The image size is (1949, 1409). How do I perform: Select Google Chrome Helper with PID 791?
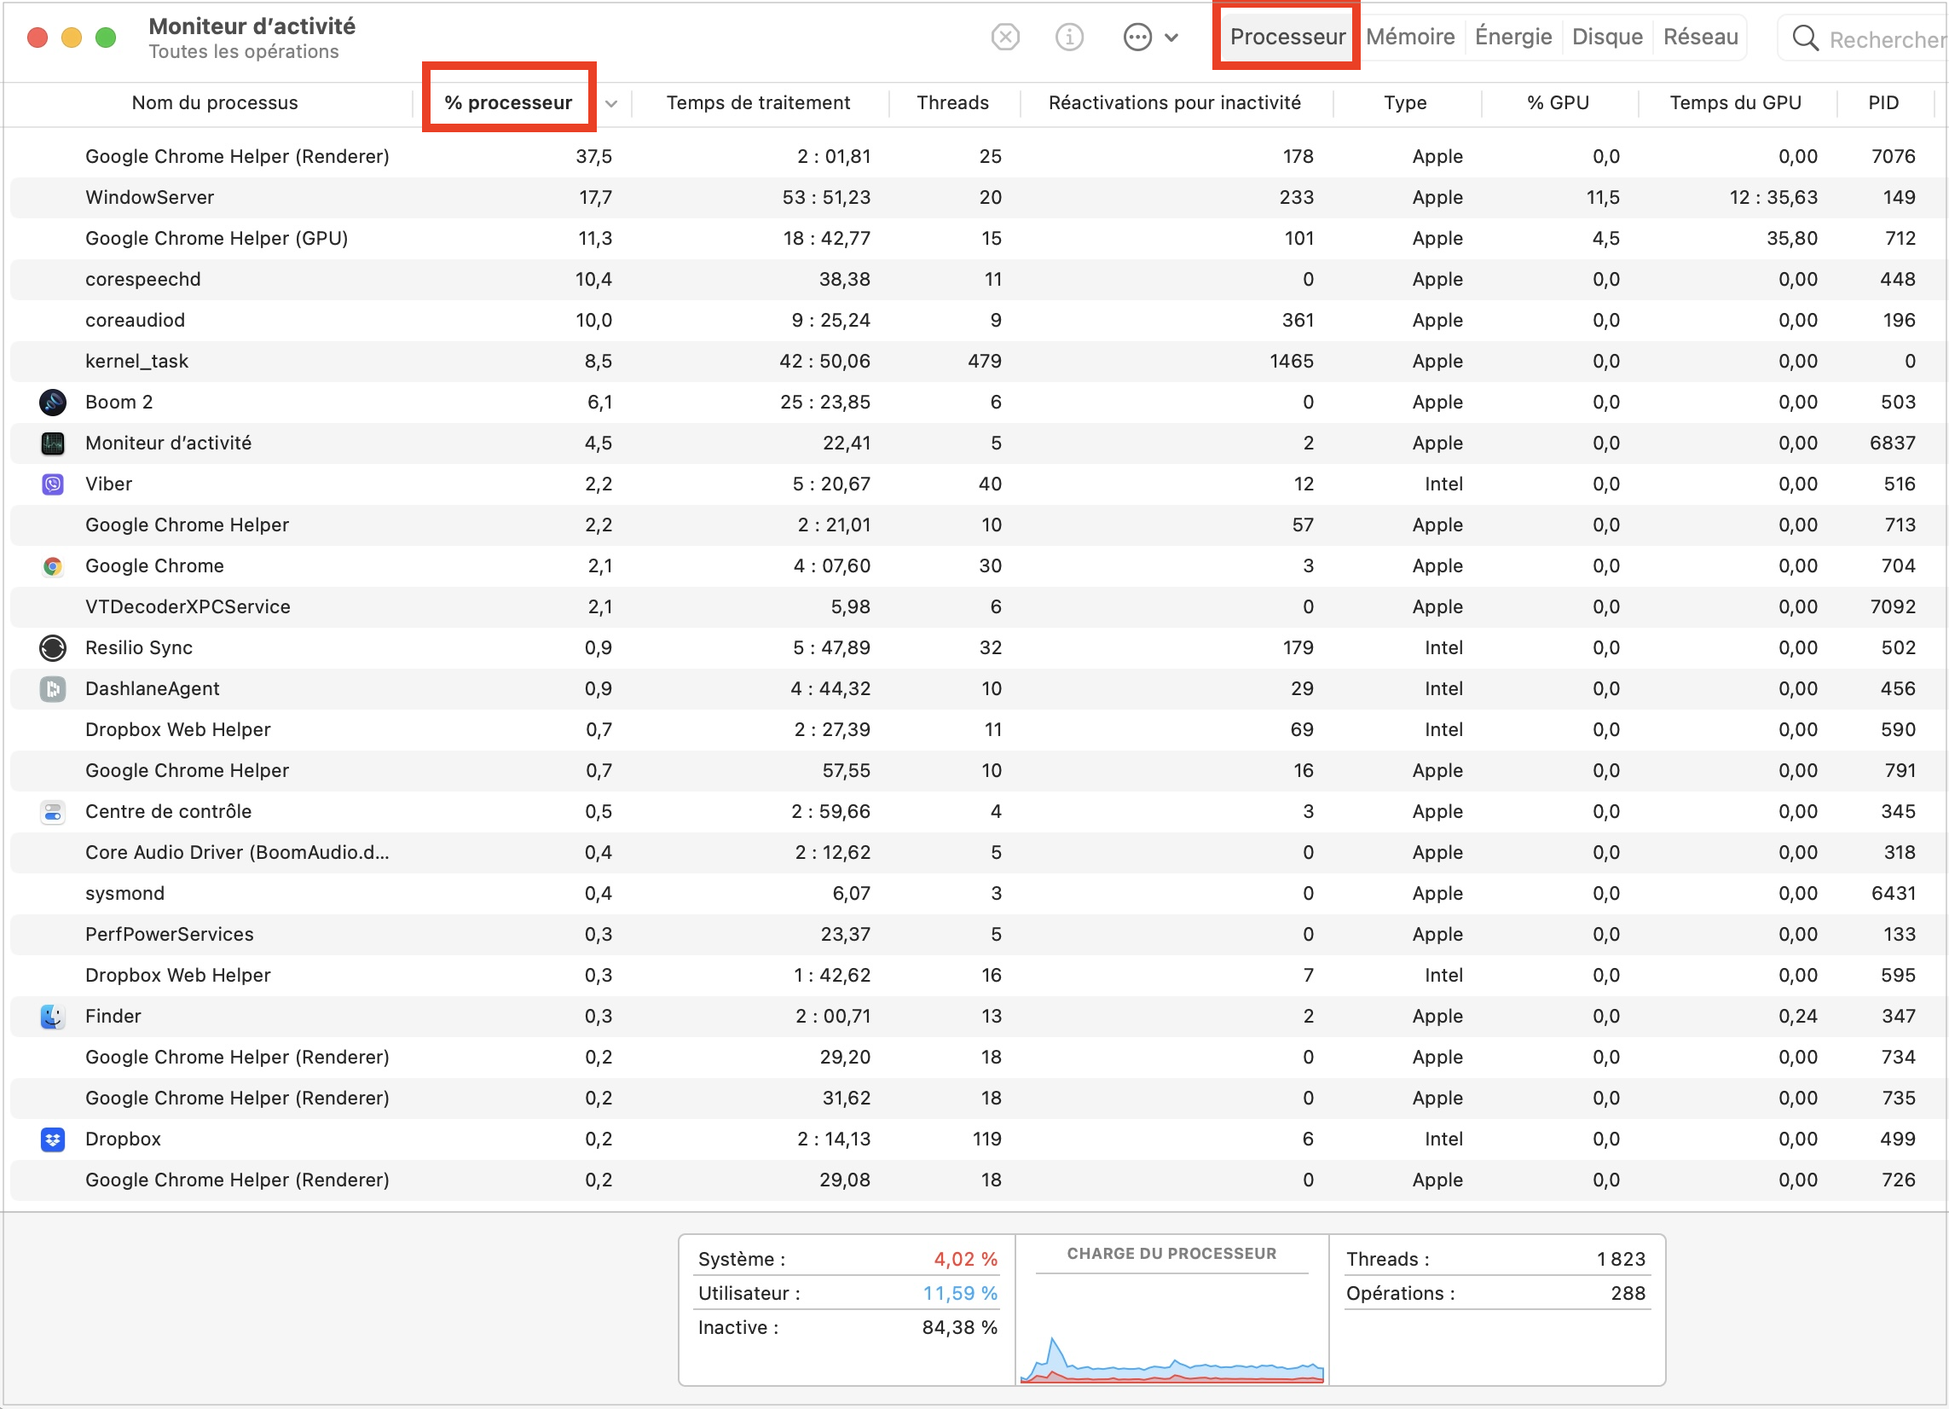[978, 771]
